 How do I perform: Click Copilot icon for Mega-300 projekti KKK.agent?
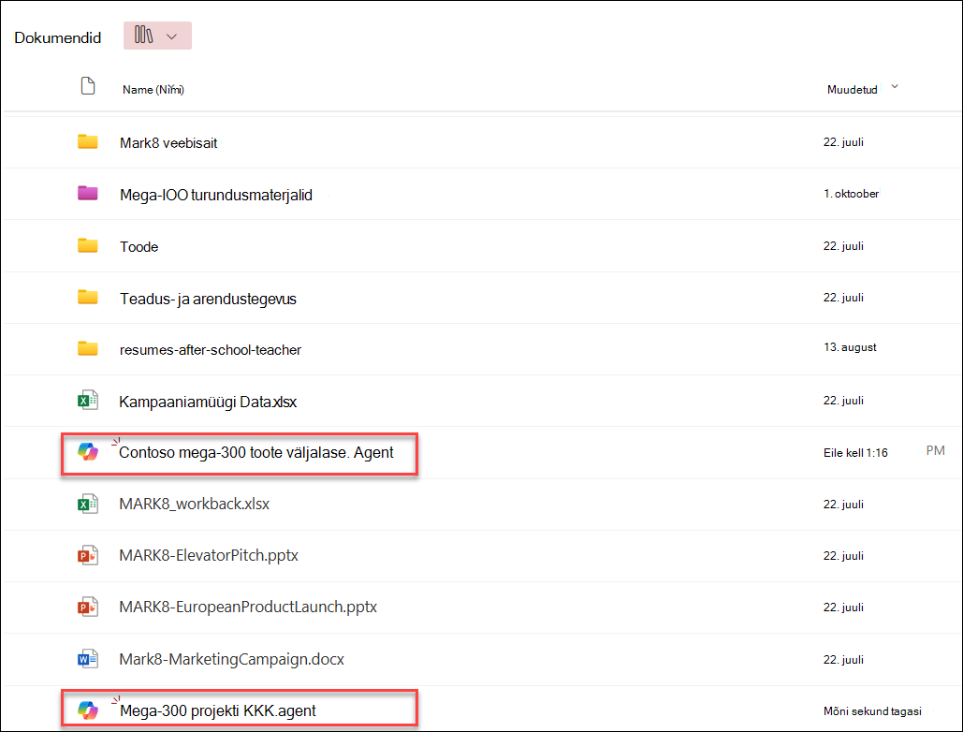[x=88, y=710]
